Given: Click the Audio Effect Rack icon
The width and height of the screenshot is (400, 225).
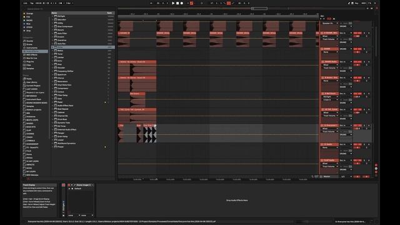Looking at the screenshot, I should [x=56, y=106].
